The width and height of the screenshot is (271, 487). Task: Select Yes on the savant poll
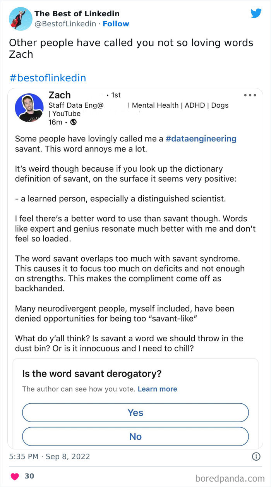point(135,412)
